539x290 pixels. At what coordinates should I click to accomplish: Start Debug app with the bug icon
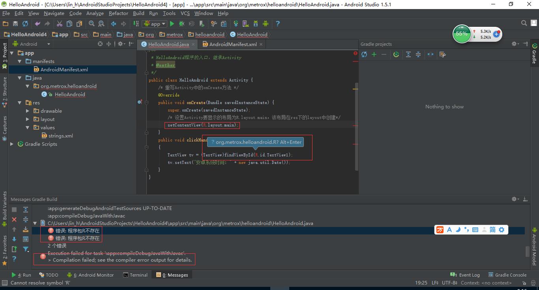pos(182,24)
